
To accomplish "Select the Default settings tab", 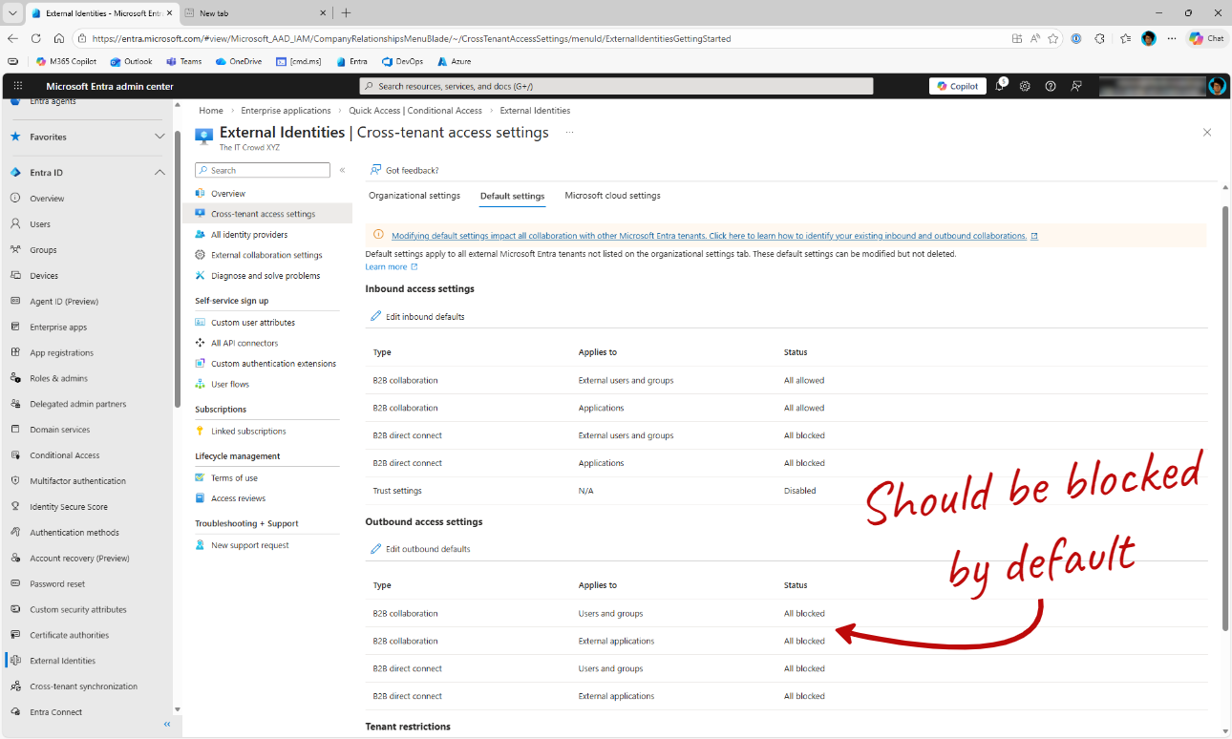I will click(x=512, y=196).
